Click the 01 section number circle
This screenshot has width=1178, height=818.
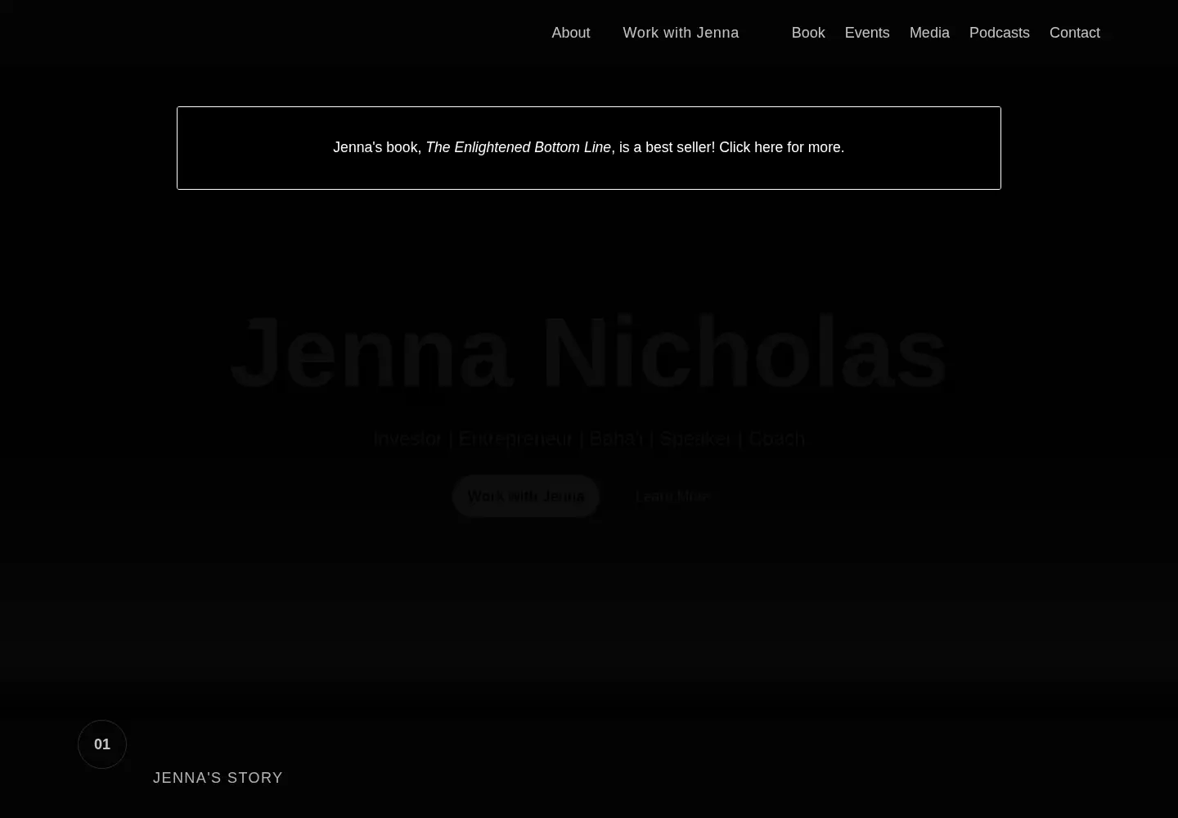click(102, 744)
